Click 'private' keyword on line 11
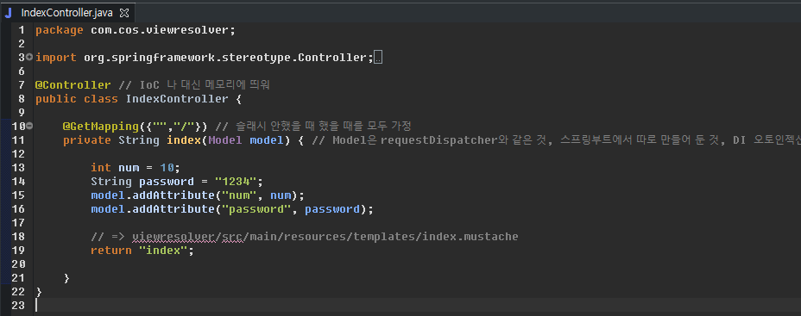 [87, 140]
